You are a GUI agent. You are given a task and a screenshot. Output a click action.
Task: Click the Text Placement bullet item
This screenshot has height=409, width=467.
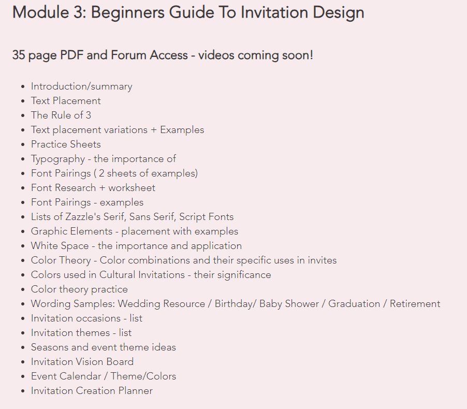[66, 100]
